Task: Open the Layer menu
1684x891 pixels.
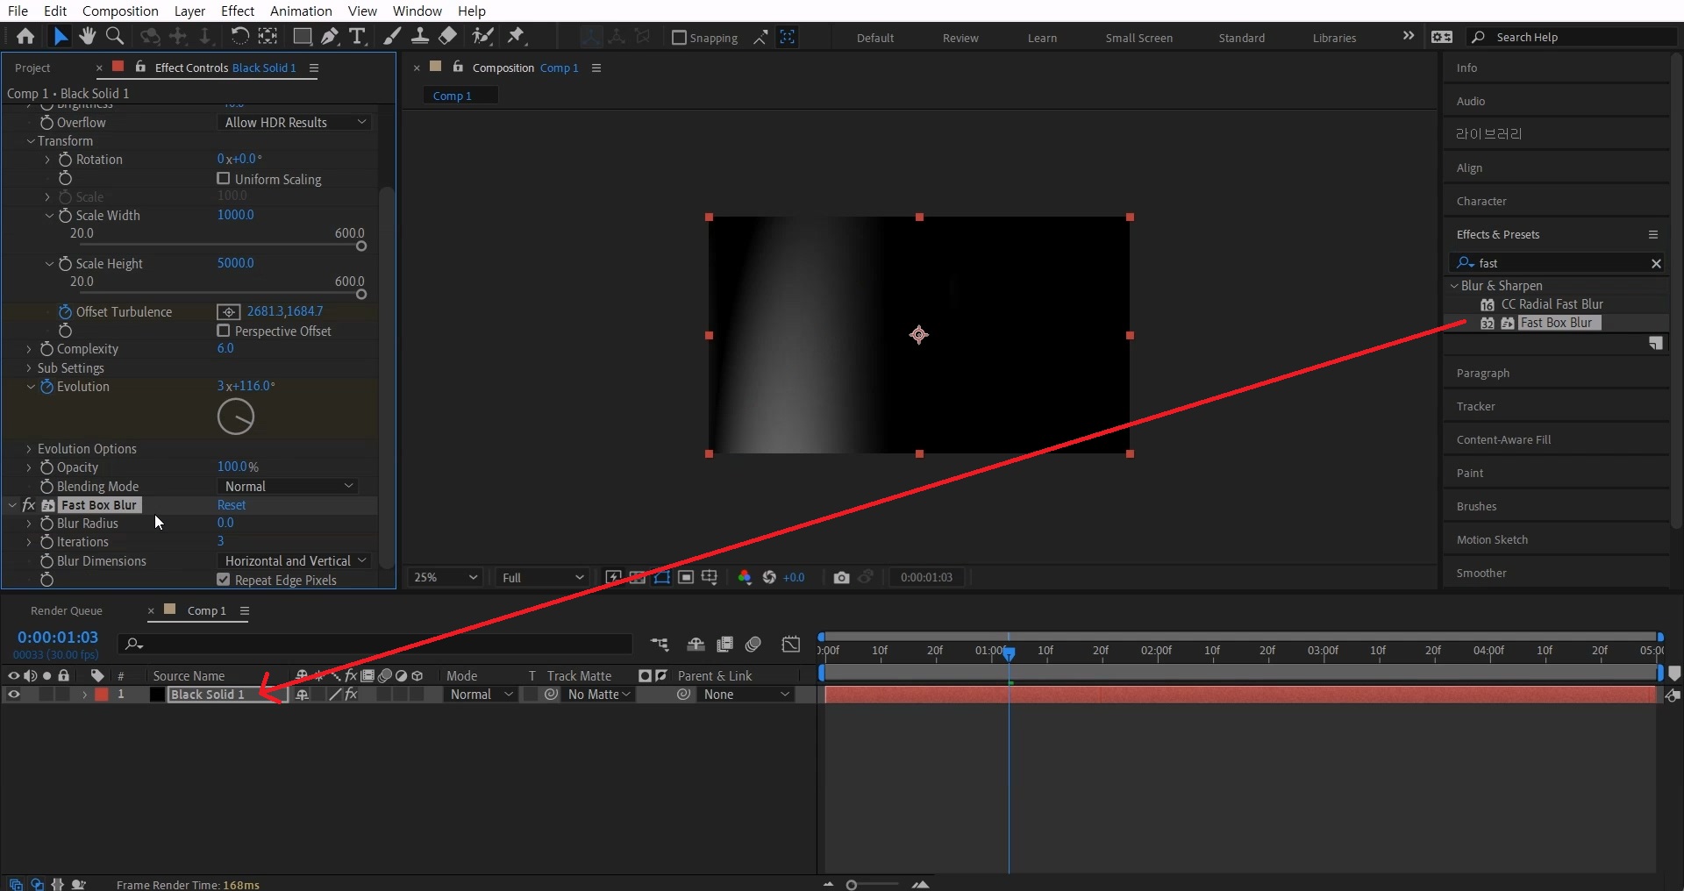Action: point(189,11)
